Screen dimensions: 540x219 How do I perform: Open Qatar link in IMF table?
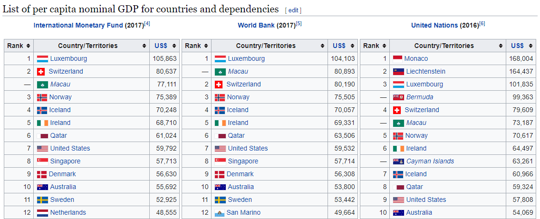coord(58,136)
